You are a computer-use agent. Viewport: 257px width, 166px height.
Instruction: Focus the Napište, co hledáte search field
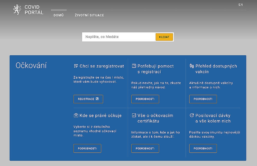[118, 37]
